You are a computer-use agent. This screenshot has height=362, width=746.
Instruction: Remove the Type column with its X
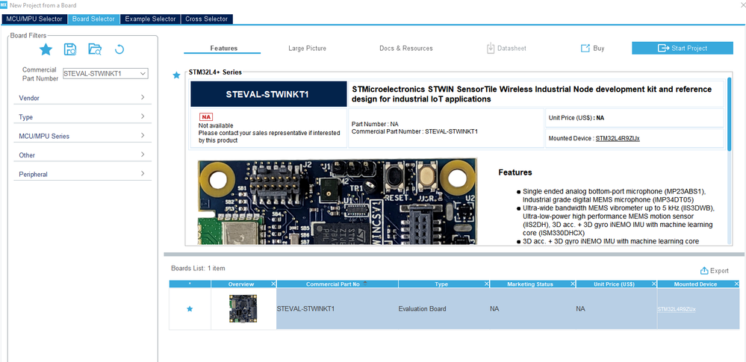[x=486, y=284]
